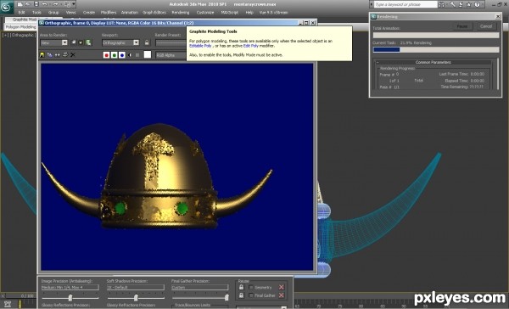Viewport: 509px width, 309px height.
Task: Open the Area to Render dropdown
Action: pos(53,42)
